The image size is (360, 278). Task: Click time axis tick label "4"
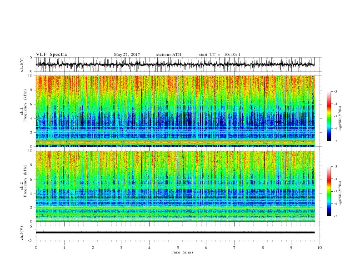pos(149,248)
